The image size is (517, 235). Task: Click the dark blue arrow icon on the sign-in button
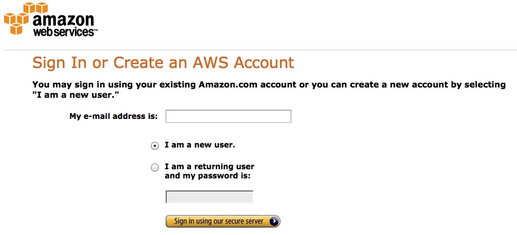point(274,221)
